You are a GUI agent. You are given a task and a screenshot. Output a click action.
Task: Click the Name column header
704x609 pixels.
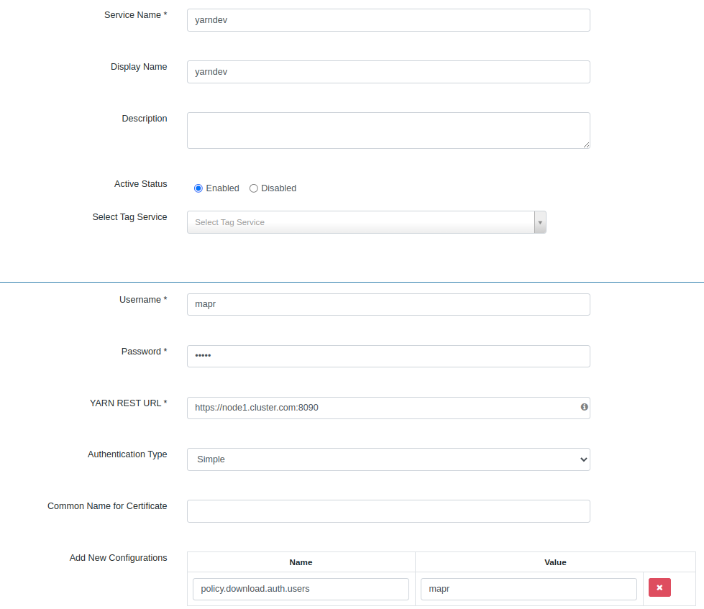pyautogui.click(x=301, y=562)
